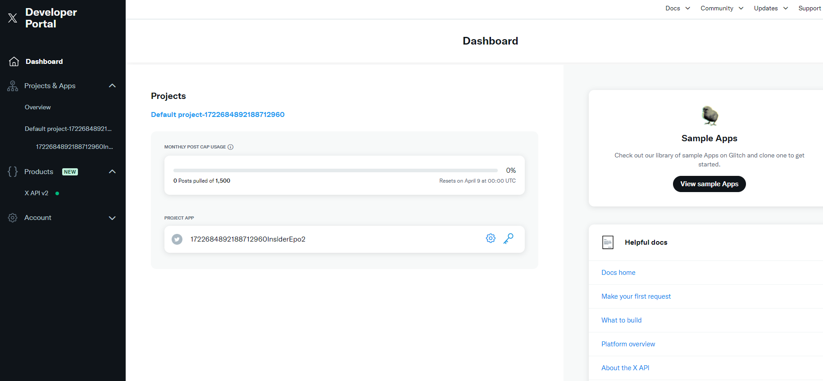Image resolution: width=823 pixels, height=381 pixels.
Task: Click the Helpful docs heading
Action: [646, 242]
